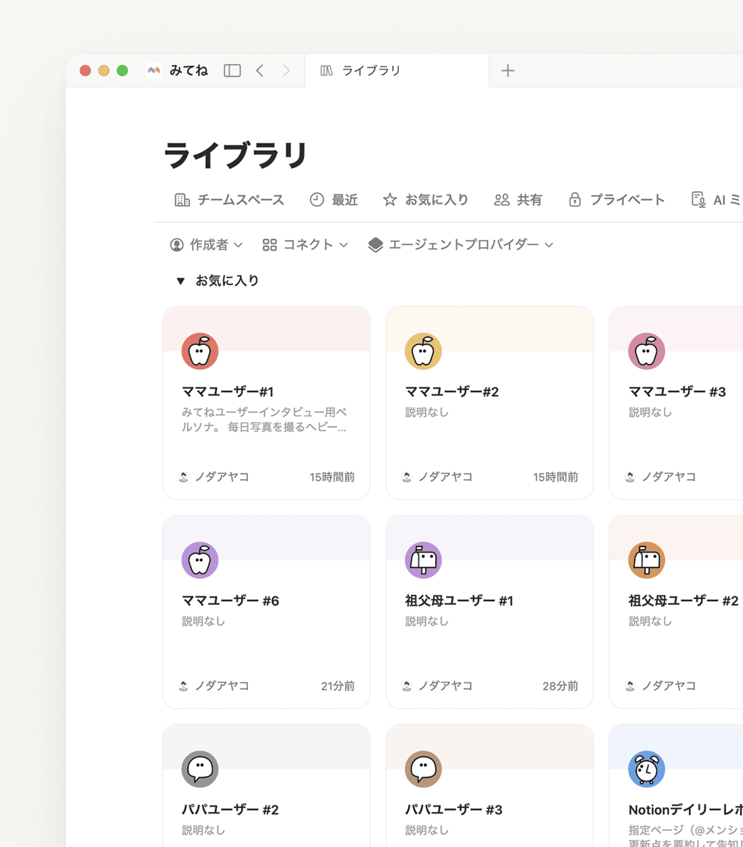Screen dimensions: 743x847
Task: Click the green fullscreen window button
Action: (x=122, y=70)
